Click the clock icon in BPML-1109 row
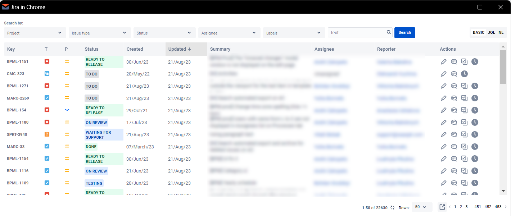Image resolution: width=511 pixels, height=216 pixels. click(x=475, y=183)
